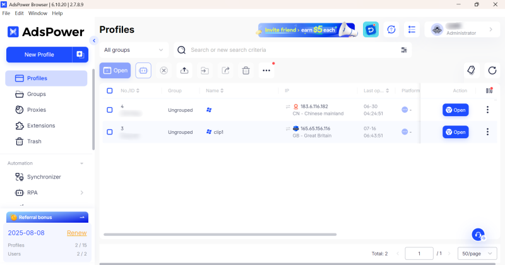Collapse the Automation section
505x265 pixels.
(82, 163)
